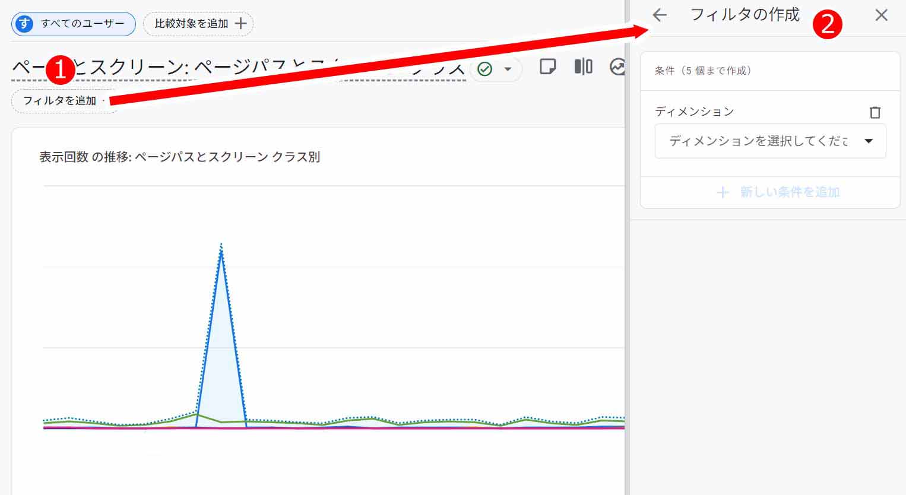
Task: Click the plus icon in 比較対象を追加
Action: [240, 24]
